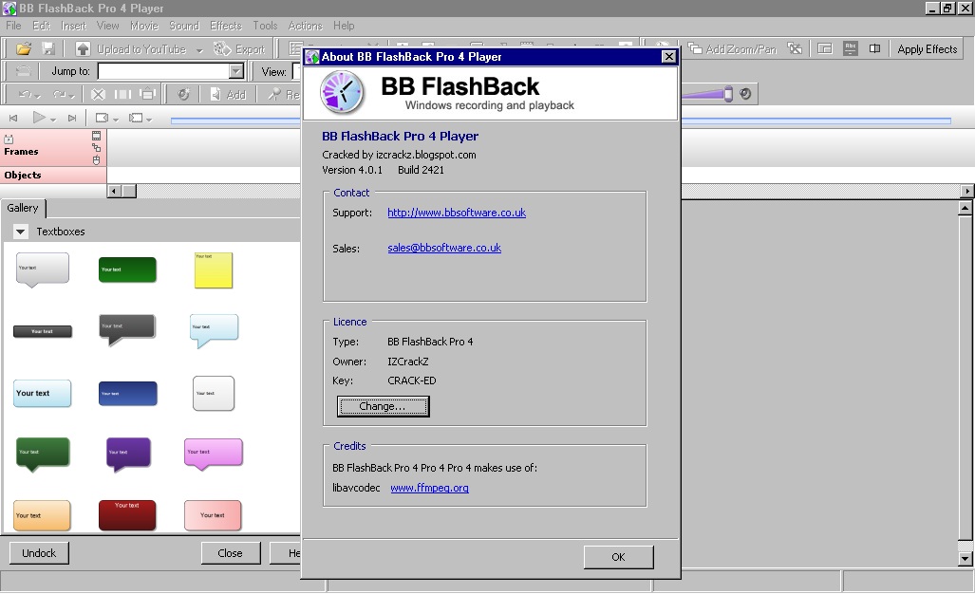This screenshot has height=594, width=975.
Task: Click the Open file folder icon
Action: point(24,48)
